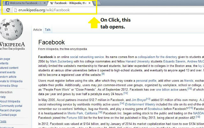Click the Interaction sidebar heading
204x128 pixels.
[6, 92]
